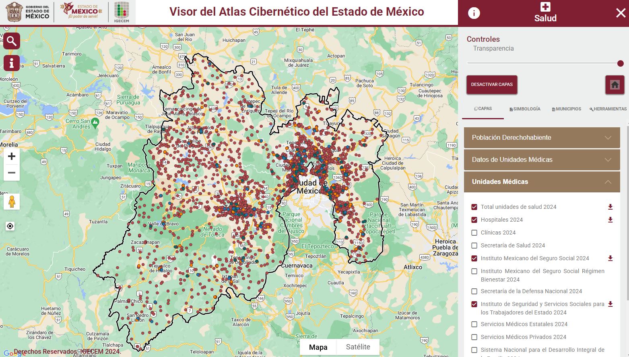Image resolution: width=629 pixels, height=357 pixels.
Task: Expand the Población Derechohabiente section
Action: 541,138
